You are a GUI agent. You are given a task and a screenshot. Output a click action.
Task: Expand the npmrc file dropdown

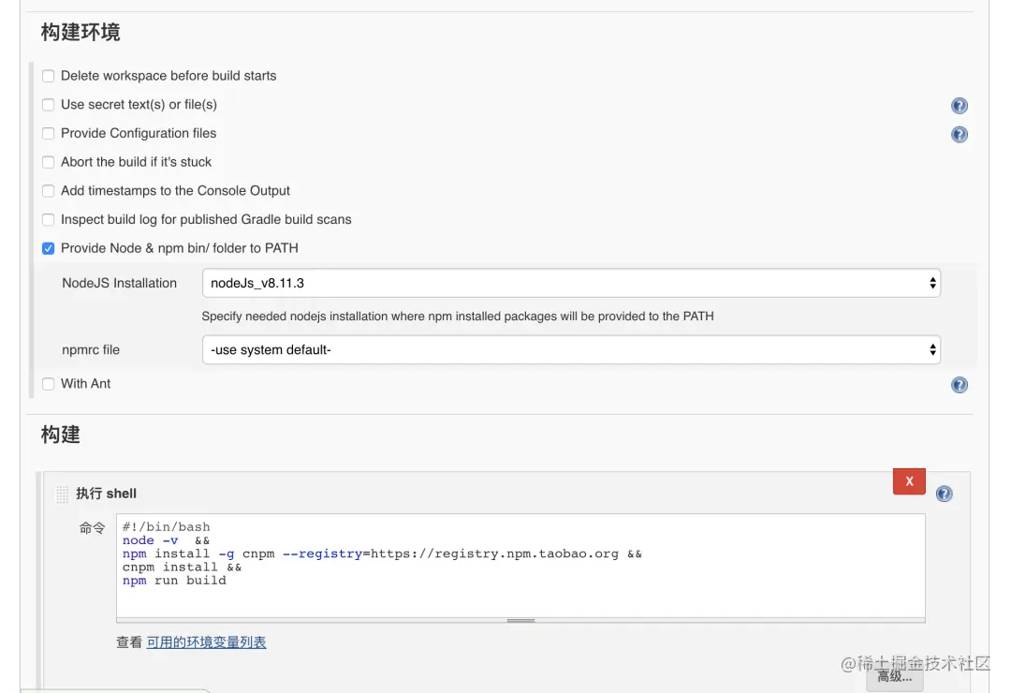click(571, 350)
